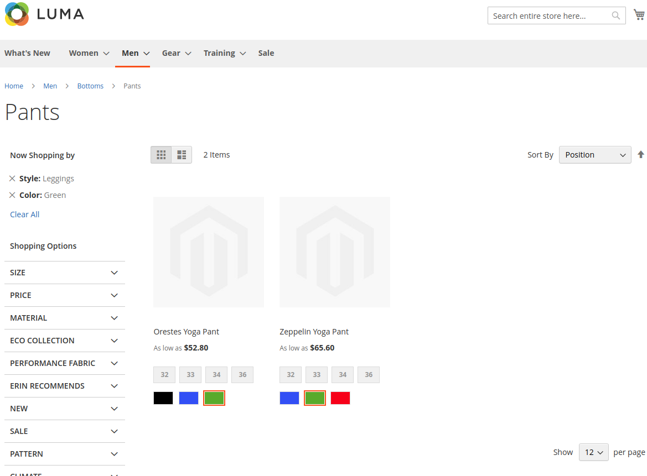Open the Gear menu

tap(172, 53)
